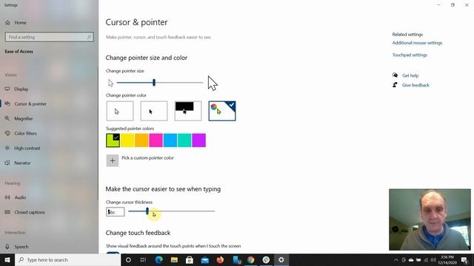Select custom color pointer option
Viewport: 474px width, 266px height.
click(222, 112)
